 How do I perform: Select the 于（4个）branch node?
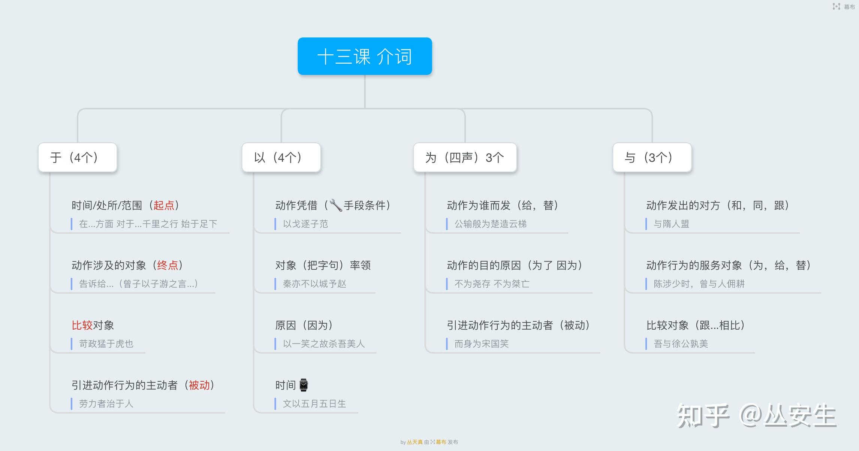click(x=78, y=157)
